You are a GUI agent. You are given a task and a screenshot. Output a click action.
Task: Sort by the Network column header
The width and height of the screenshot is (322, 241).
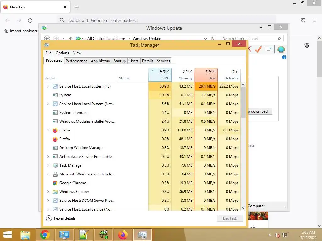coord(229,75)
